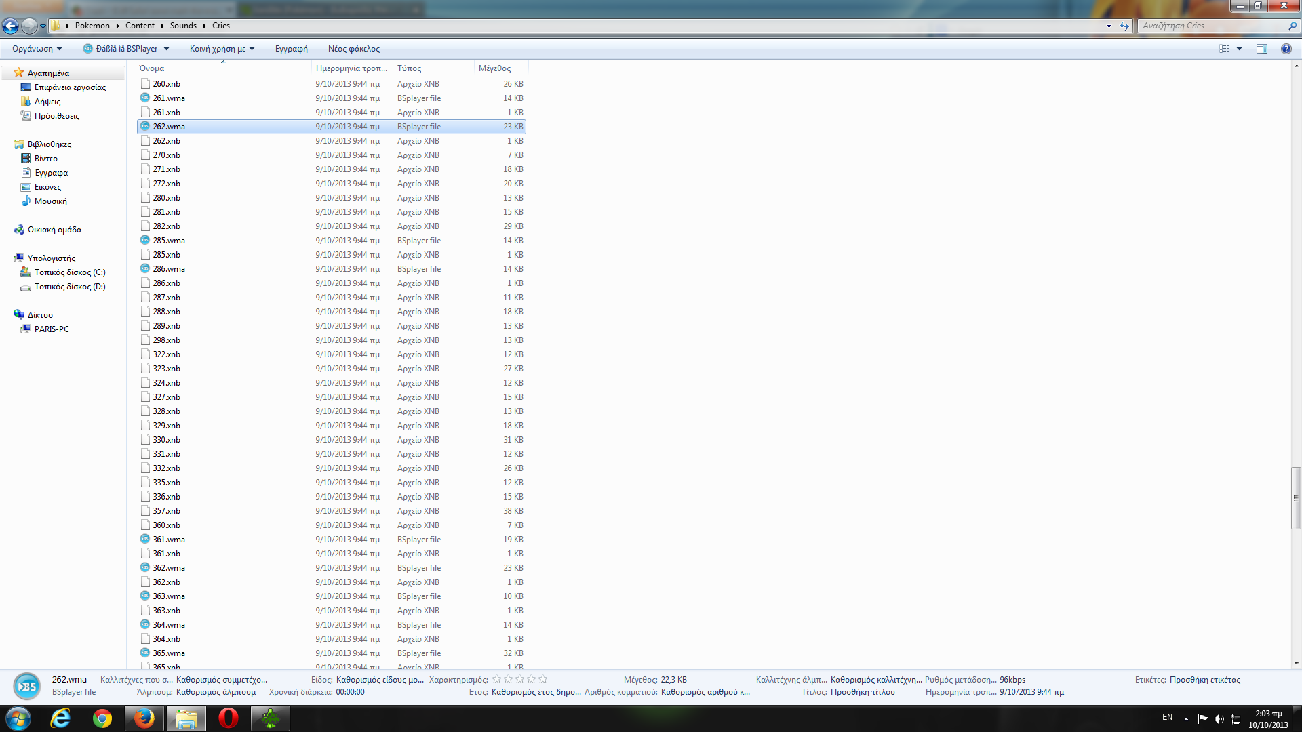Select PARIS-PC under network
The image size is (1302, 732).
tap(52, 329)
